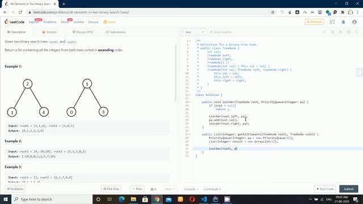Click the editor info icon
The image size is (363, 204).
[x=324, y=32]
